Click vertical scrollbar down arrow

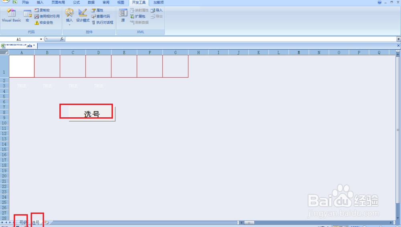coord(398,218)
